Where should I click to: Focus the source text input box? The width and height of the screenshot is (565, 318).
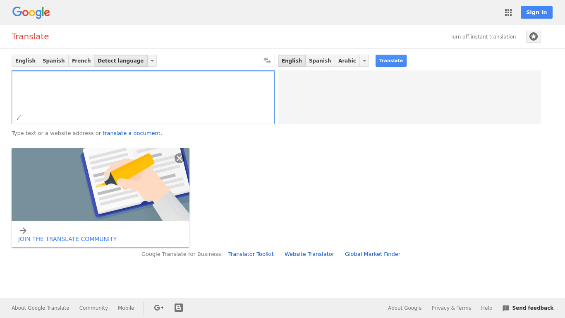click(x=143, y=97)
